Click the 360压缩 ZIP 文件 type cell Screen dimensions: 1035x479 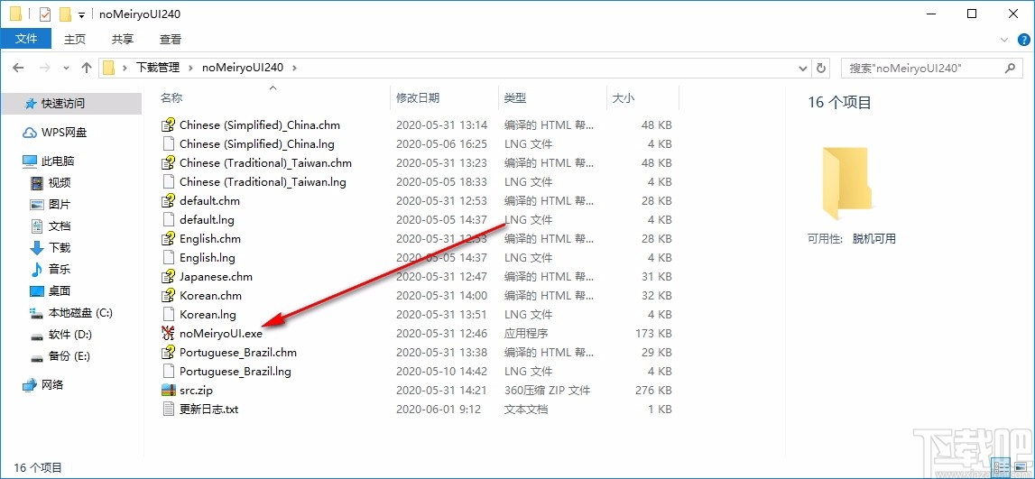[x=547, y=390]
